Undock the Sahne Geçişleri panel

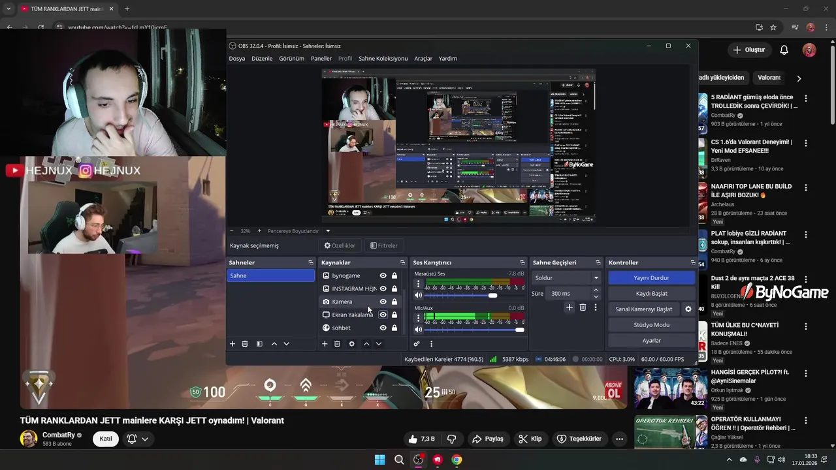click(x=598, y=262)
